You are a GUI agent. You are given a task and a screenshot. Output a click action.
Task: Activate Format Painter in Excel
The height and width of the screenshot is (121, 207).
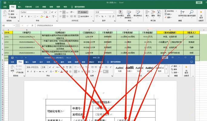point(12,17)
